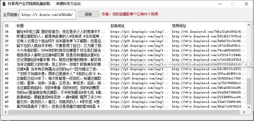
Task: Click the vertical scrollbar thumb
Action: 249,91
